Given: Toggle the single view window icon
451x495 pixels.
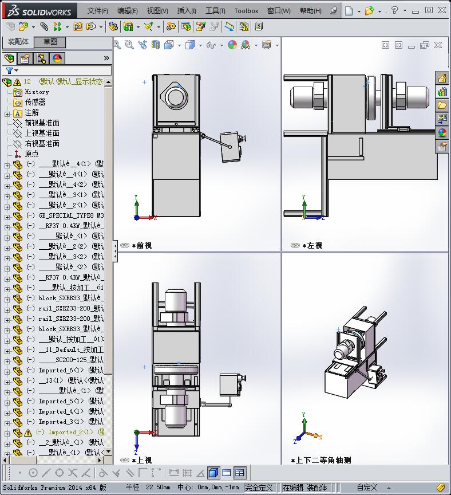Looking at the screenshot, I should coord(226,473).
